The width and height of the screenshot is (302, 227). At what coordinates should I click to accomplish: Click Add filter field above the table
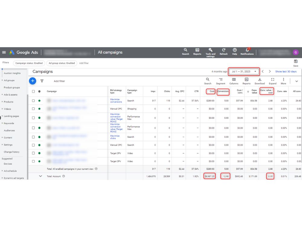(59, 81)
